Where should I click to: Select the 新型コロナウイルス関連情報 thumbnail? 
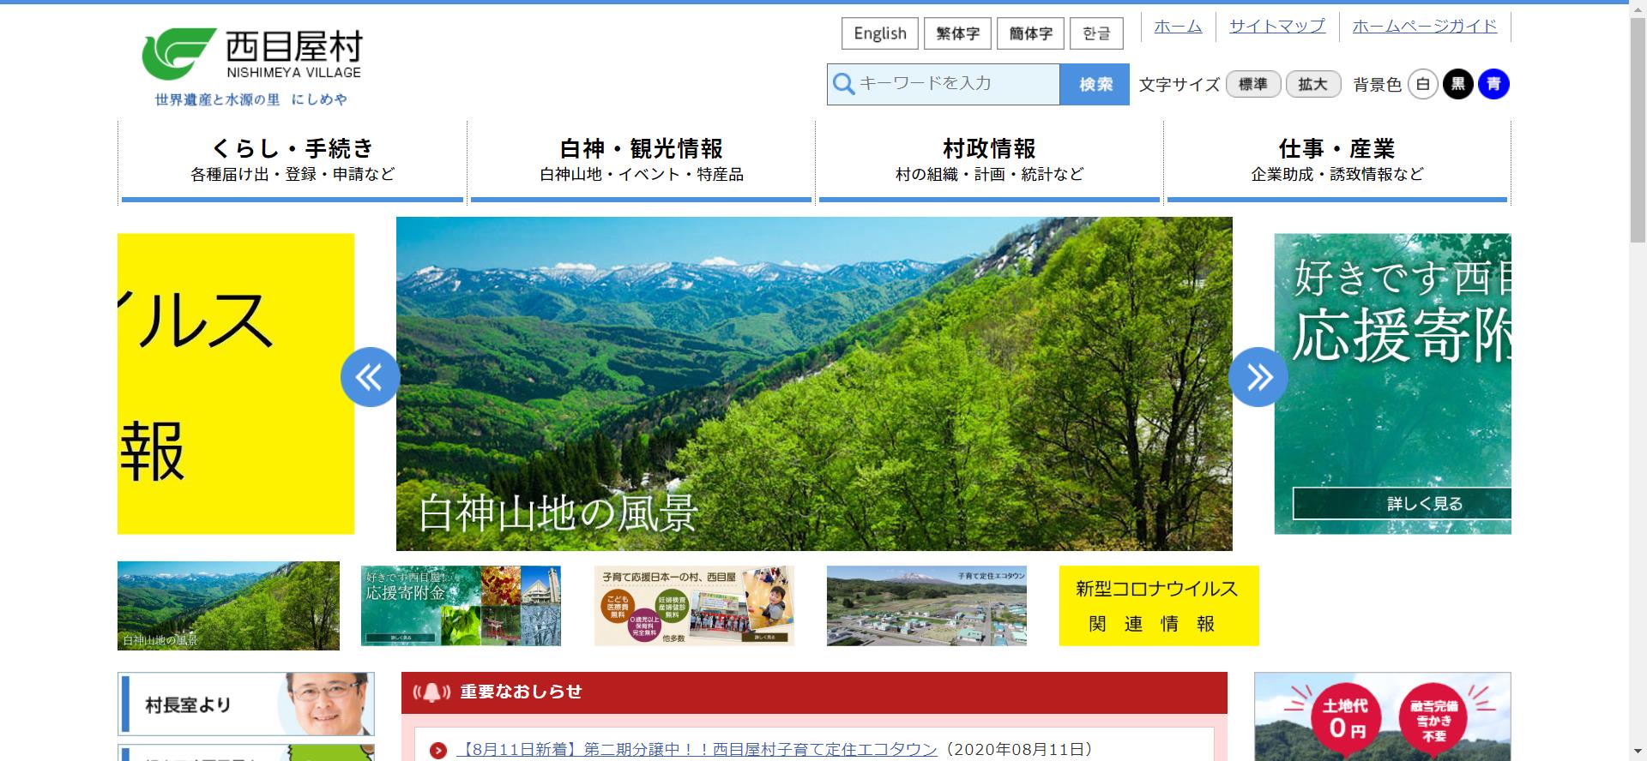[1158, 606]
